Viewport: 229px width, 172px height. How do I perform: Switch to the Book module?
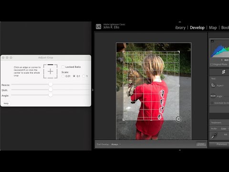[225, 28]
